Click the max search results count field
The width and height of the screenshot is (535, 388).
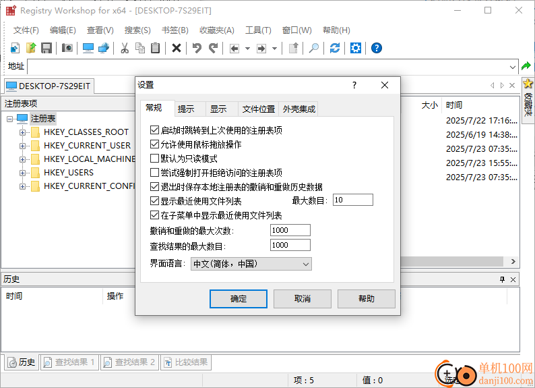click(290, 245)
